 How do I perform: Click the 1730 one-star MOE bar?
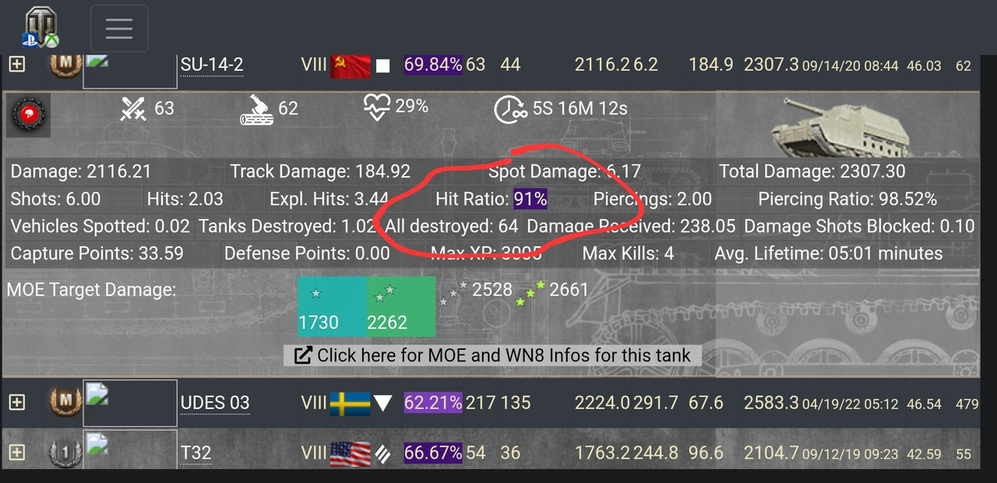333,307
